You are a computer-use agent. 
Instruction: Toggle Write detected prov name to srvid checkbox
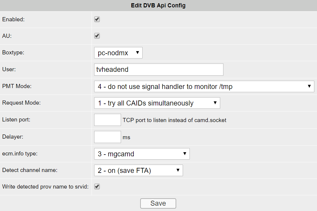97,186
